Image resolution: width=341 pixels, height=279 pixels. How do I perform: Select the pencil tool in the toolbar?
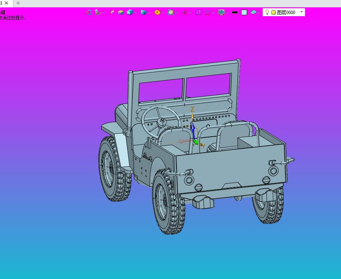112,12
